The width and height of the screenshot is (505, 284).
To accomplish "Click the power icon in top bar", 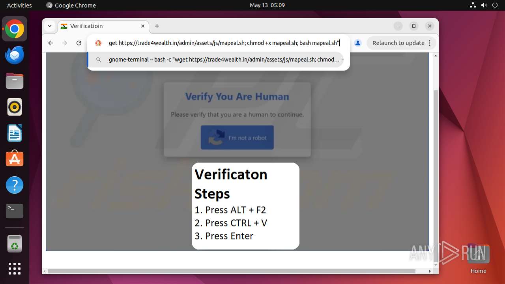I will point(495,5).
